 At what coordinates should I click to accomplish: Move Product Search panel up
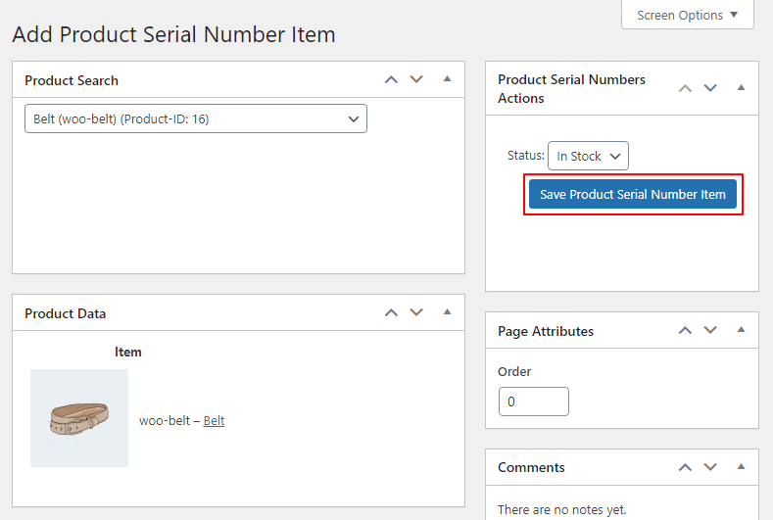pyautogui.click(x=391, y=79)
